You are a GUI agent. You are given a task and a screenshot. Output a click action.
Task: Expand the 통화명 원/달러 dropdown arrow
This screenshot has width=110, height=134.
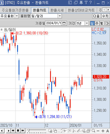60,16
